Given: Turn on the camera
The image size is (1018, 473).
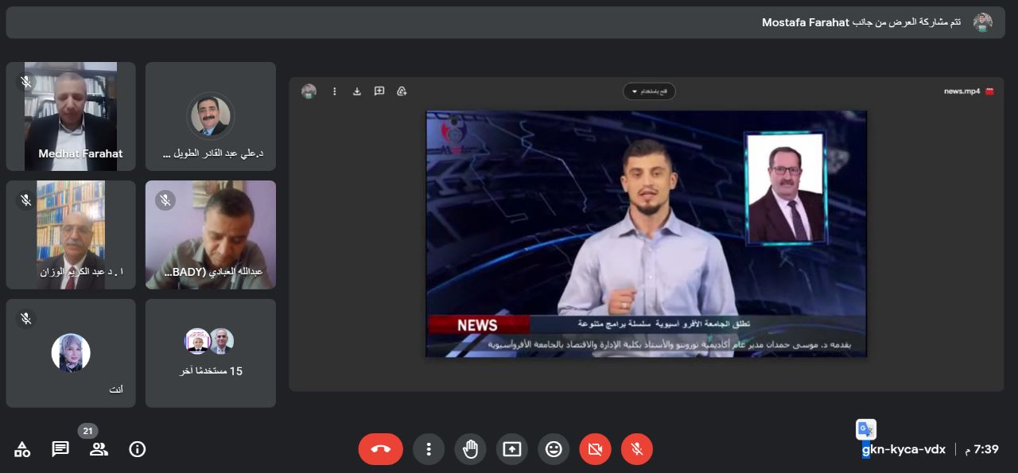Looking at the screenshot, I should [x=595, y=449].
